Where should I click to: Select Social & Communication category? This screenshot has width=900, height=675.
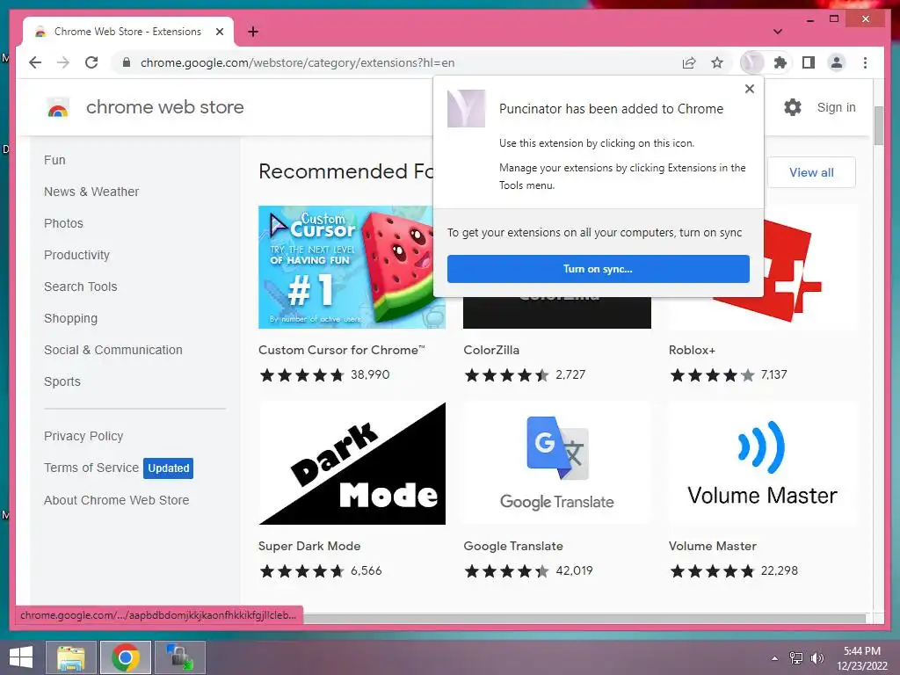(x=113, y=350)
